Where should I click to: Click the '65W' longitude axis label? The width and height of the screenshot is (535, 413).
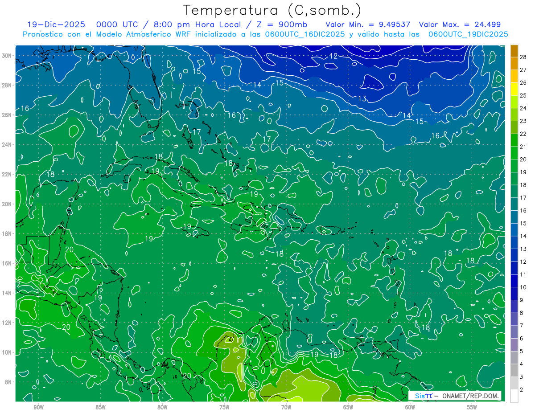pyautogui.click(x=348, y=407)
